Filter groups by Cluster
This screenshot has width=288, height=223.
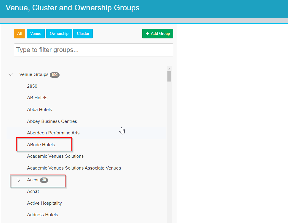point(83,33)
